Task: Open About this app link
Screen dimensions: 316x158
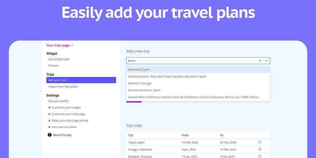Action: [62, 135]
